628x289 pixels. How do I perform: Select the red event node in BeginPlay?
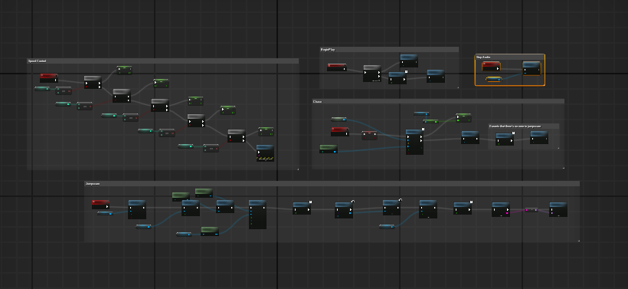[336, 67]
